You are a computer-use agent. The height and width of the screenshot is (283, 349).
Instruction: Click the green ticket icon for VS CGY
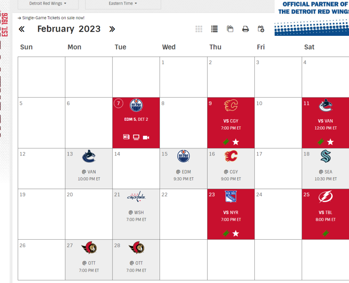tap(226, 142)
